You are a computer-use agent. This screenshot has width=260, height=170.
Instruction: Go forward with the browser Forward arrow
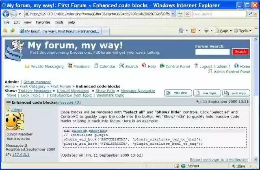[13, 14]
